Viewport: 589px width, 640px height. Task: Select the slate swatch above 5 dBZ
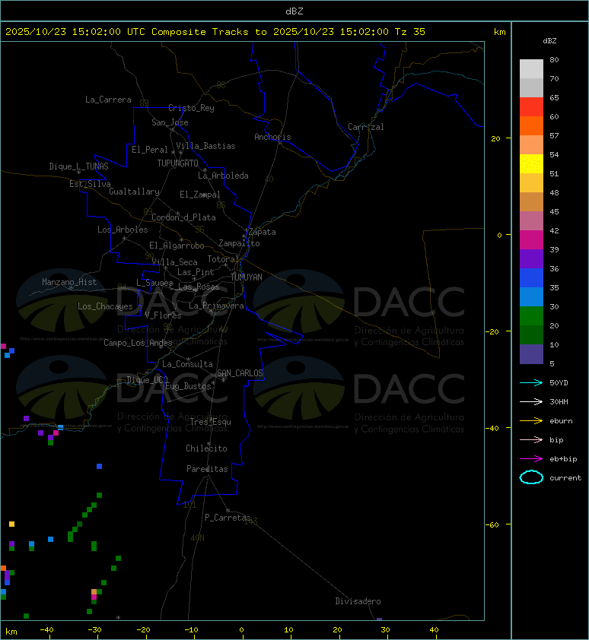[x=531, y=354]
